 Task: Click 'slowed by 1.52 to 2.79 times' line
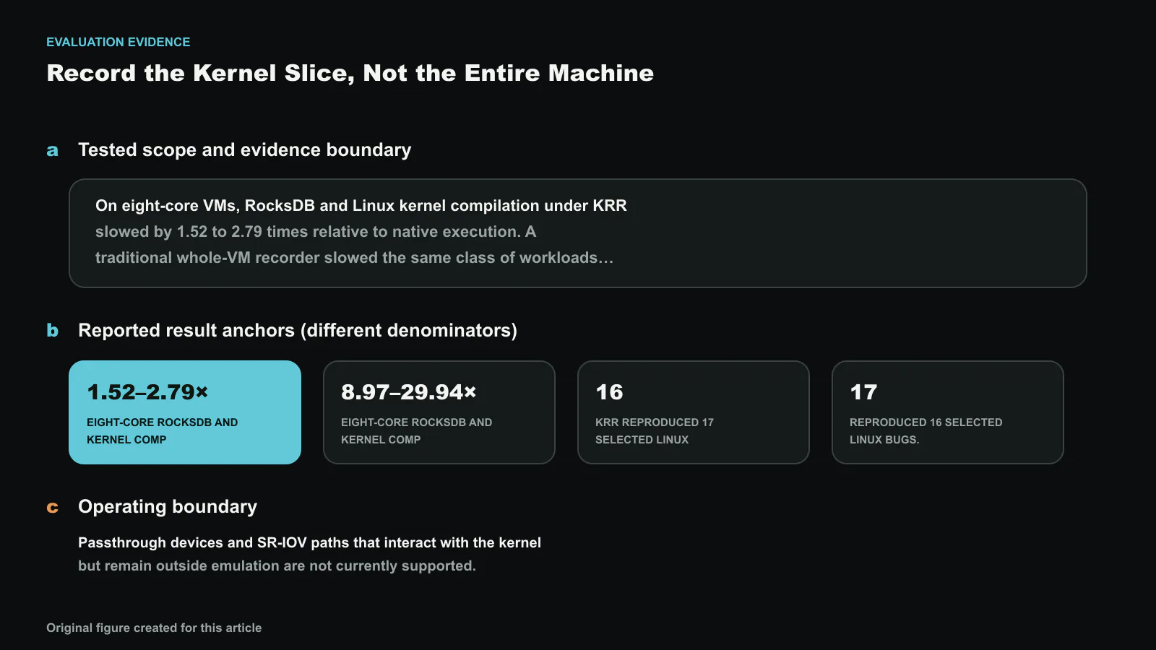(x=316, y=232)
